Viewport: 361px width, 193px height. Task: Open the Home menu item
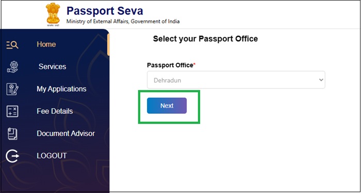[x=46, y=44]
